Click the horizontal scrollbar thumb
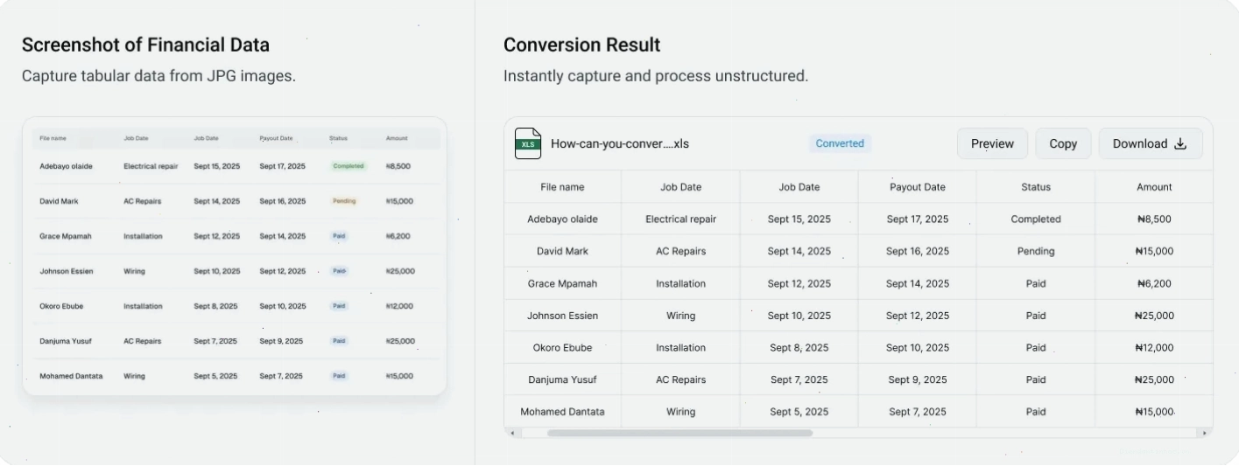The width and height of the screenshot is (1239, 466). point(679,433)
